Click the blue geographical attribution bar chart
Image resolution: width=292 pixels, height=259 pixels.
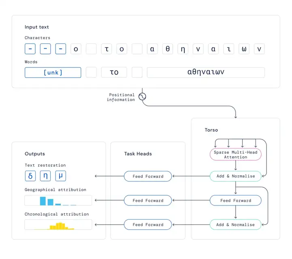[x=58, y=201]
